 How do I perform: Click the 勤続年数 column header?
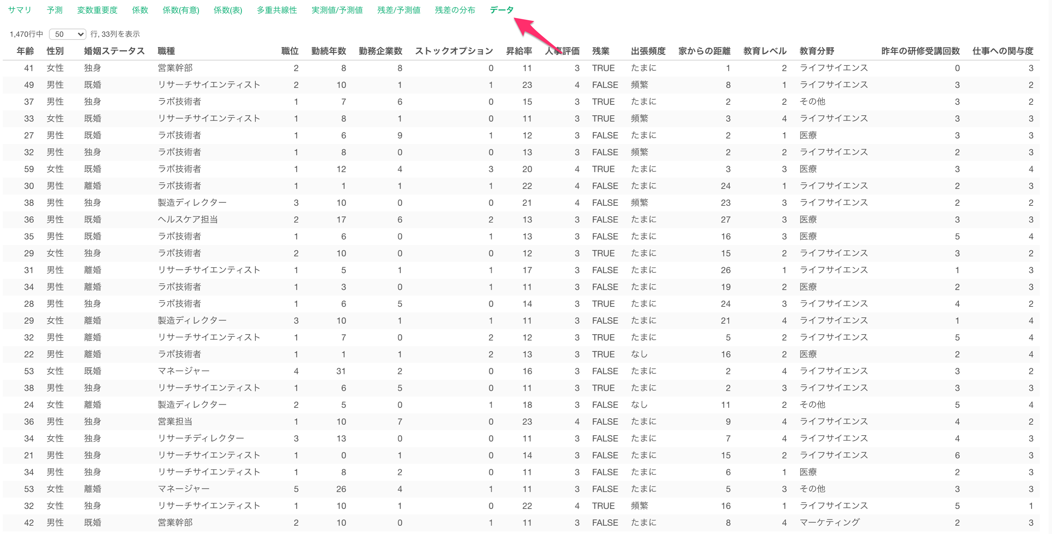(x=329, y=51)
